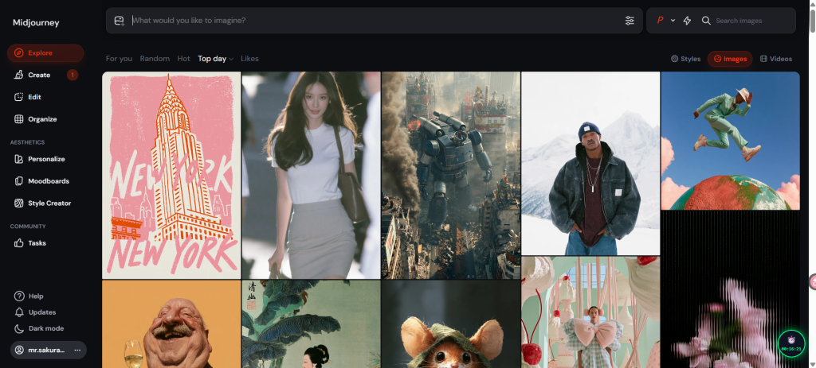Click the Videos film icon

click(x=763, y=59)
